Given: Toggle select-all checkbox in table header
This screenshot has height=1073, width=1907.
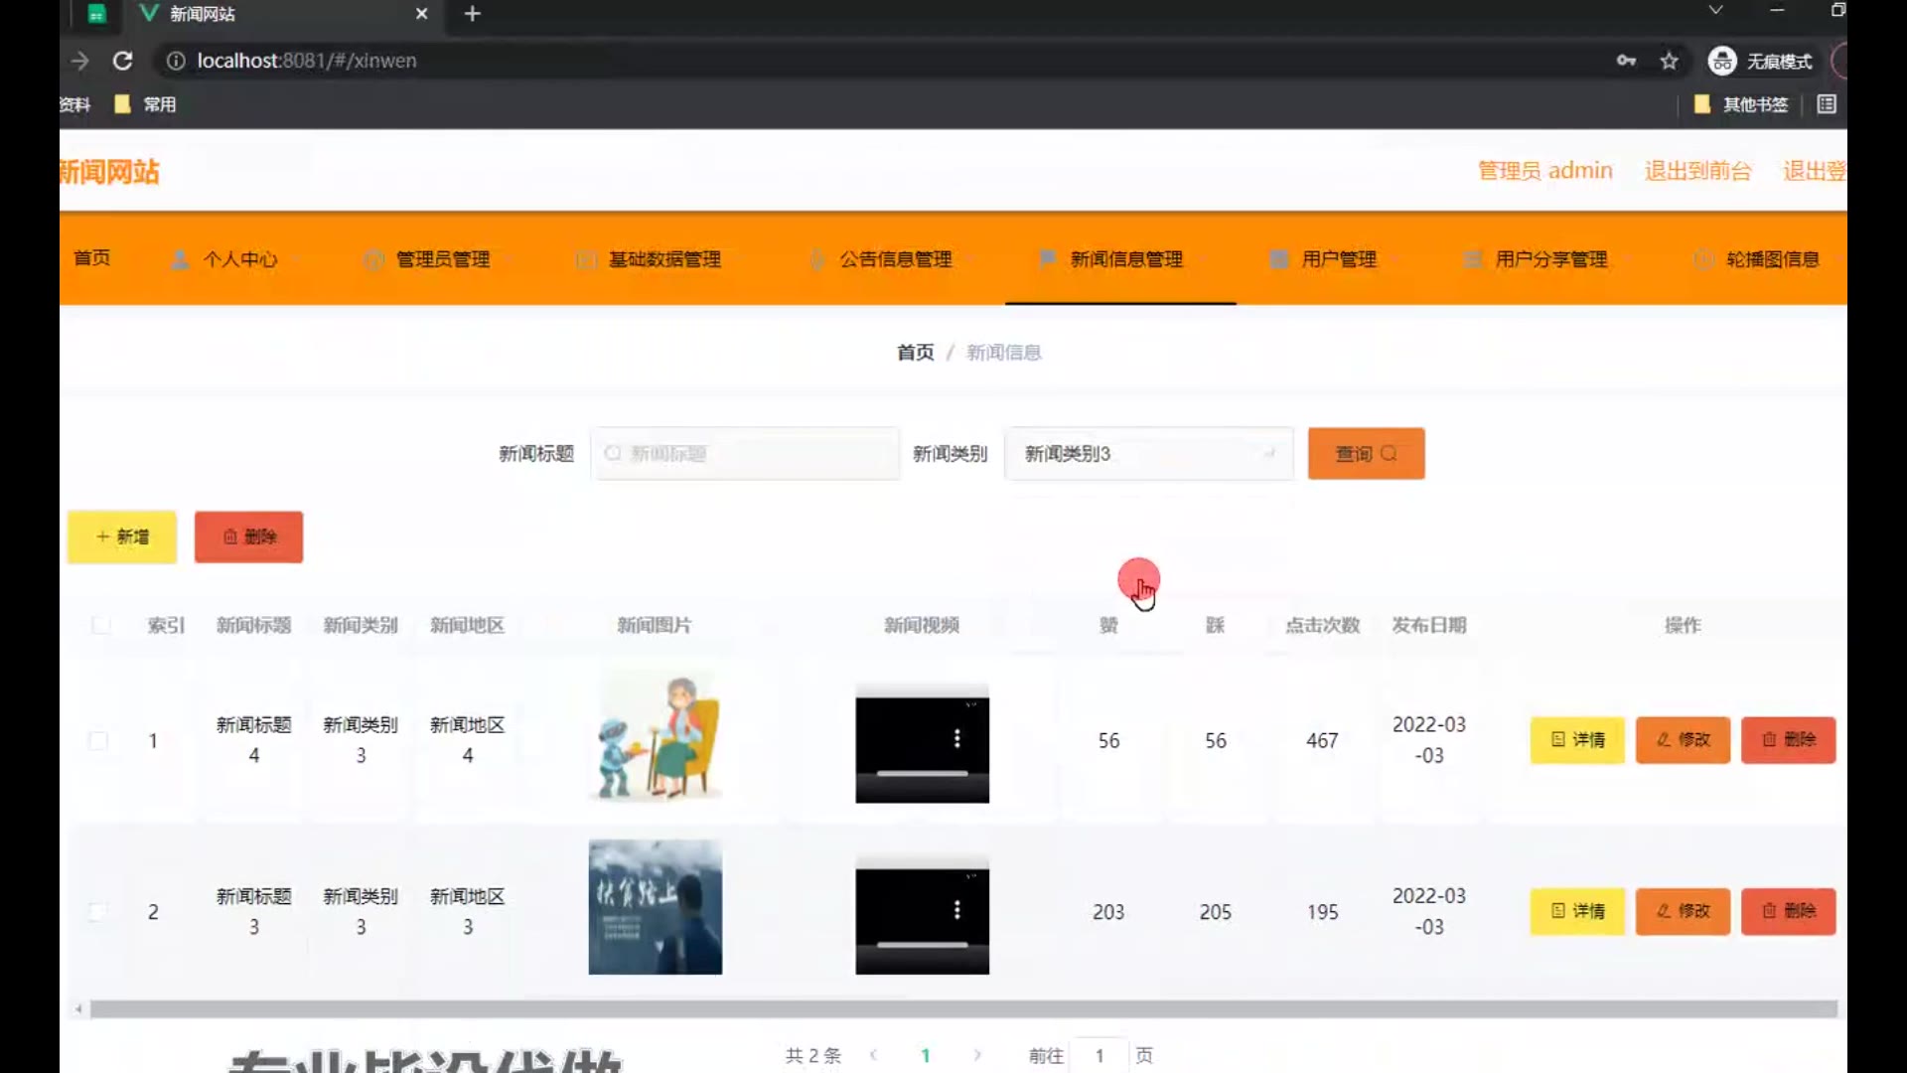Looking at the screenshot, I should pos(100,625).
